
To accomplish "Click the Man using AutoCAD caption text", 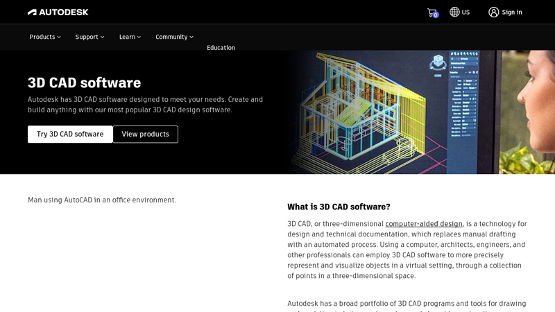I will (102, 200).
